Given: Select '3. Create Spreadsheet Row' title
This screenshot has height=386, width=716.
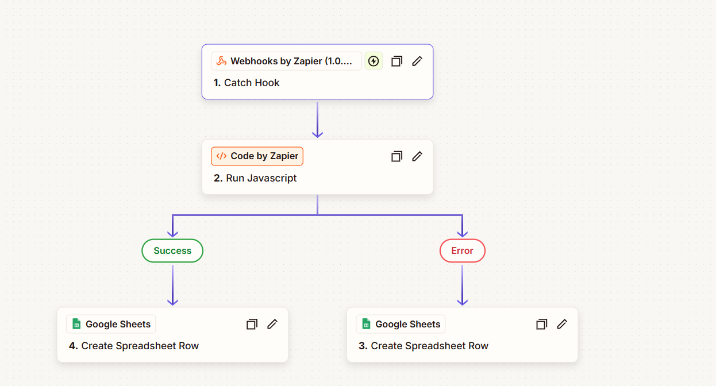Looking at the screenshot, I should tap(424, 346).
